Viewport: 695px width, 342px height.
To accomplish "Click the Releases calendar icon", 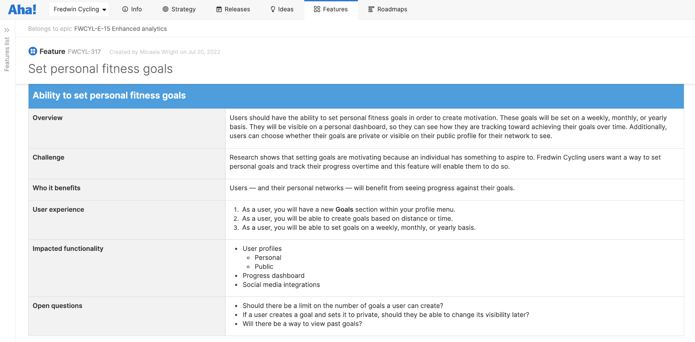I will click(219, 9).
